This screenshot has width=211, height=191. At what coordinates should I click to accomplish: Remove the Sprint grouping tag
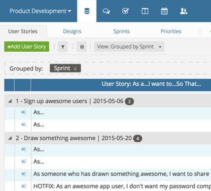click(x=75, y=68)
